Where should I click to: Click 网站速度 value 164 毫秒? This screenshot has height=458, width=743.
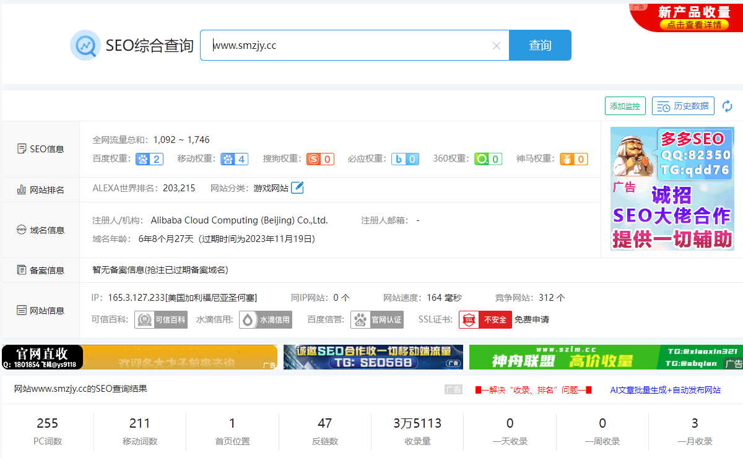[x=444, y=298]
